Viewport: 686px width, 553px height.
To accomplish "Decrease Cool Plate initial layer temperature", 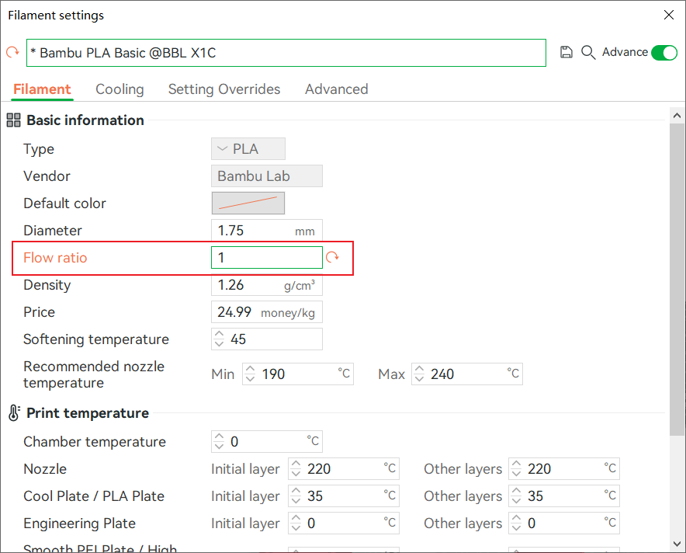I will pyautogui.click(x=296, y=501).
